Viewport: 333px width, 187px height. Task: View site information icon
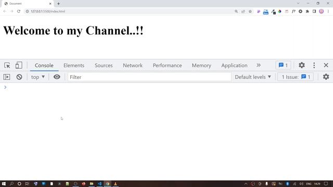[27, 11]
